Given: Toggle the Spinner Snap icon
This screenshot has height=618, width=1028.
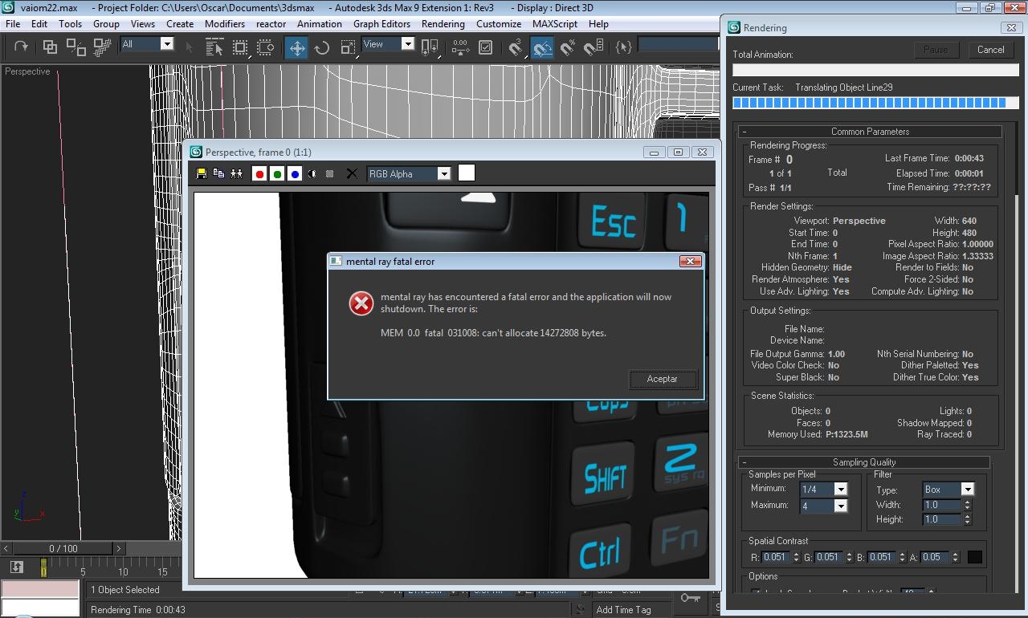Looking at the screenshot, I should (594, 47).
